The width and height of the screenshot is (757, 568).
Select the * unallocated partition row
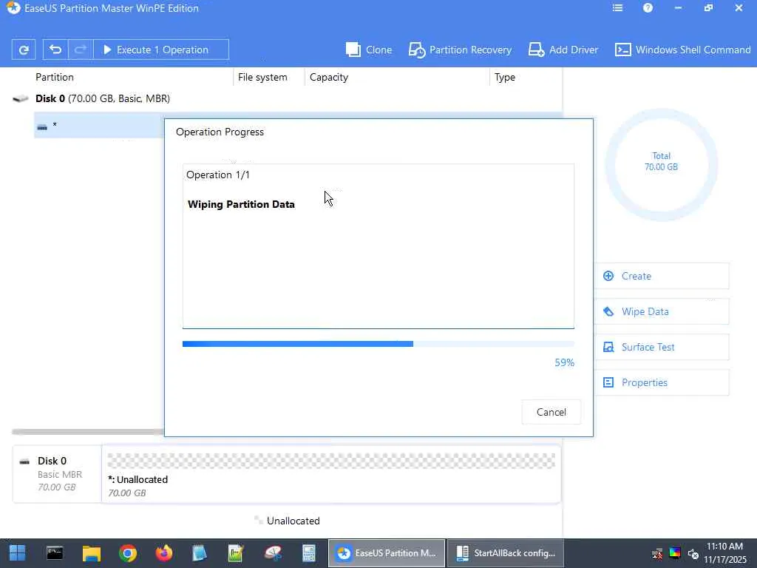point(99,125)
